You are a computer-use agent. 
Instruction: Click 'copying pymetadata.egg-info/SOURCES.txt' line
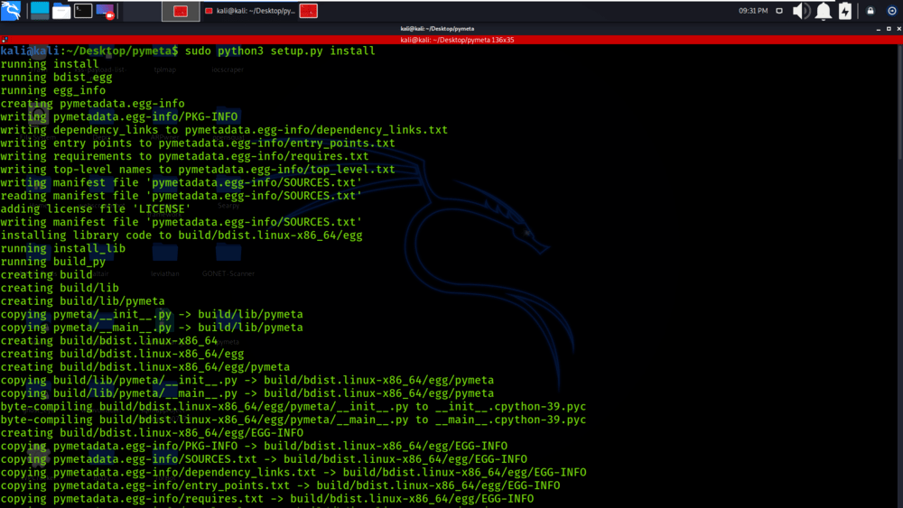pyautogui.click(x=264, y=459)
